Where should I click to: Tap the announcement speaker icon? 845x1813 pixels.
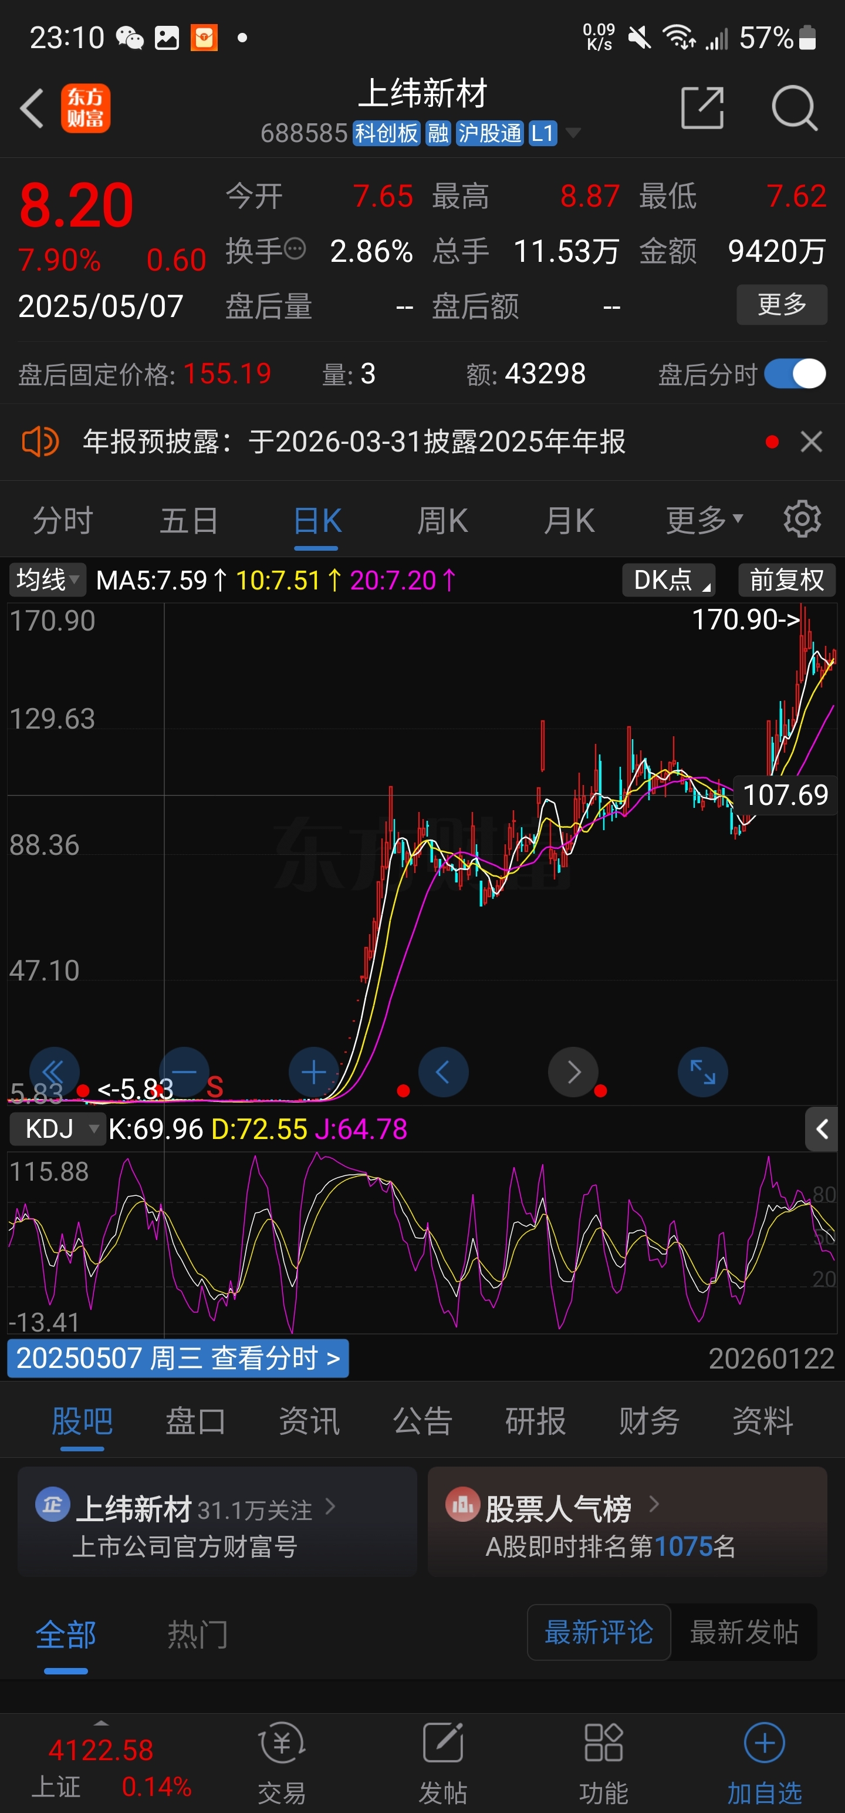pos(39,442)
